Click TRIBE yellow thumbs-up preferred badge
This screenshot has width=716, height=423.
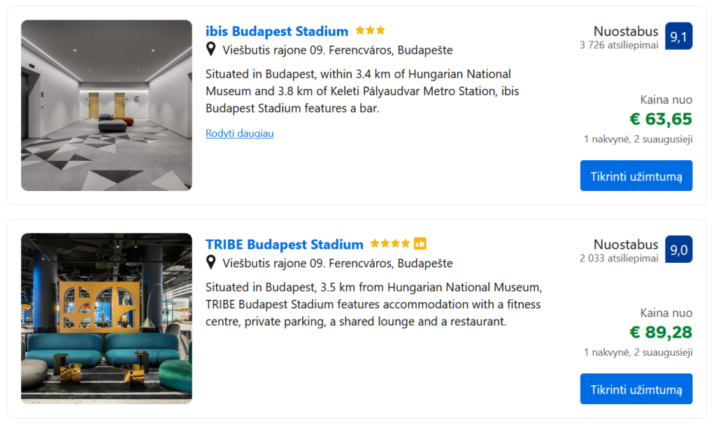click(420, 244)
